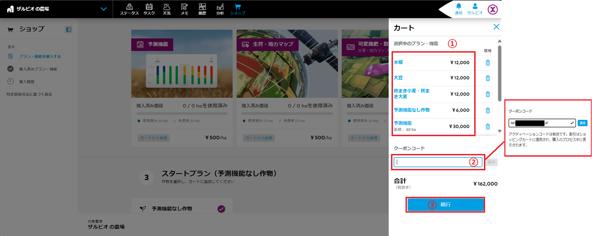592x236 pixels.
Task: Click the usage progress bar under 生育・地力マップ
Action: (x=287, y=113)
